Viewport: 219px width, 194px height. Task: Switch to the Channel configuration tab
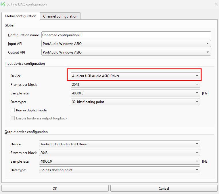pyautogui.click(x=60, y=16)
